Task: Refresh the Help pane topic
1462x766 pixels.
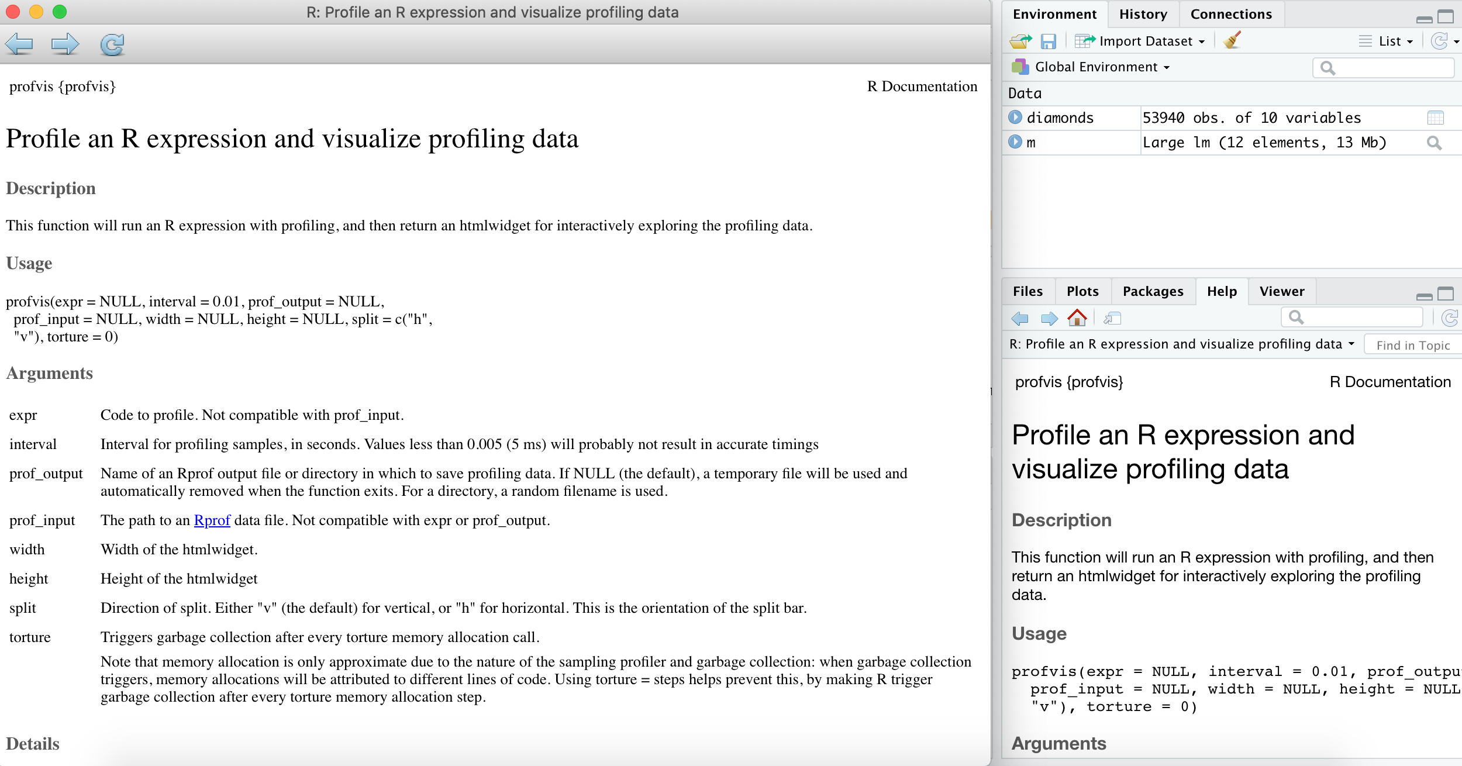Action: tap(1450, 318)
